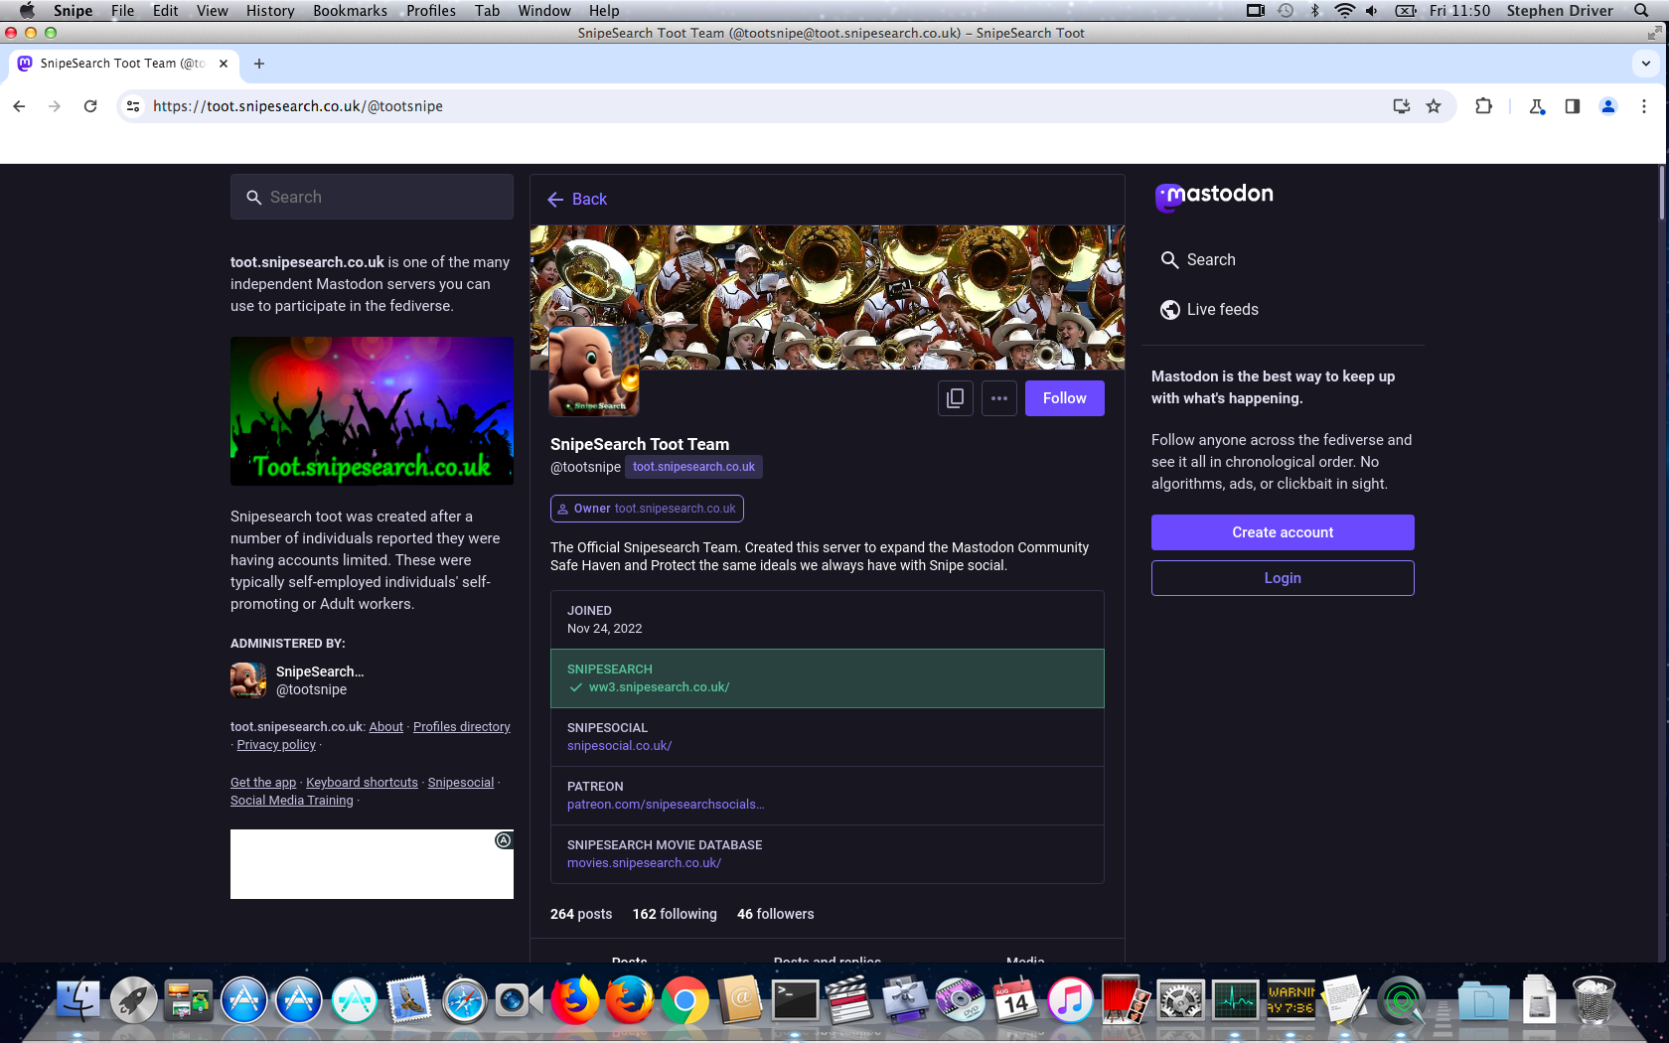Click the Create account button
The width and height of the screenshot is (1669, 1043).
tap(1283, 532)
